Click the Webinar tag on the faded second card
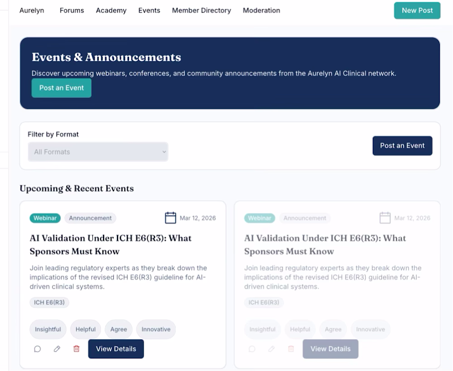Image resolution: width=453 pixels, height=371 pixels. pos(260,218)
